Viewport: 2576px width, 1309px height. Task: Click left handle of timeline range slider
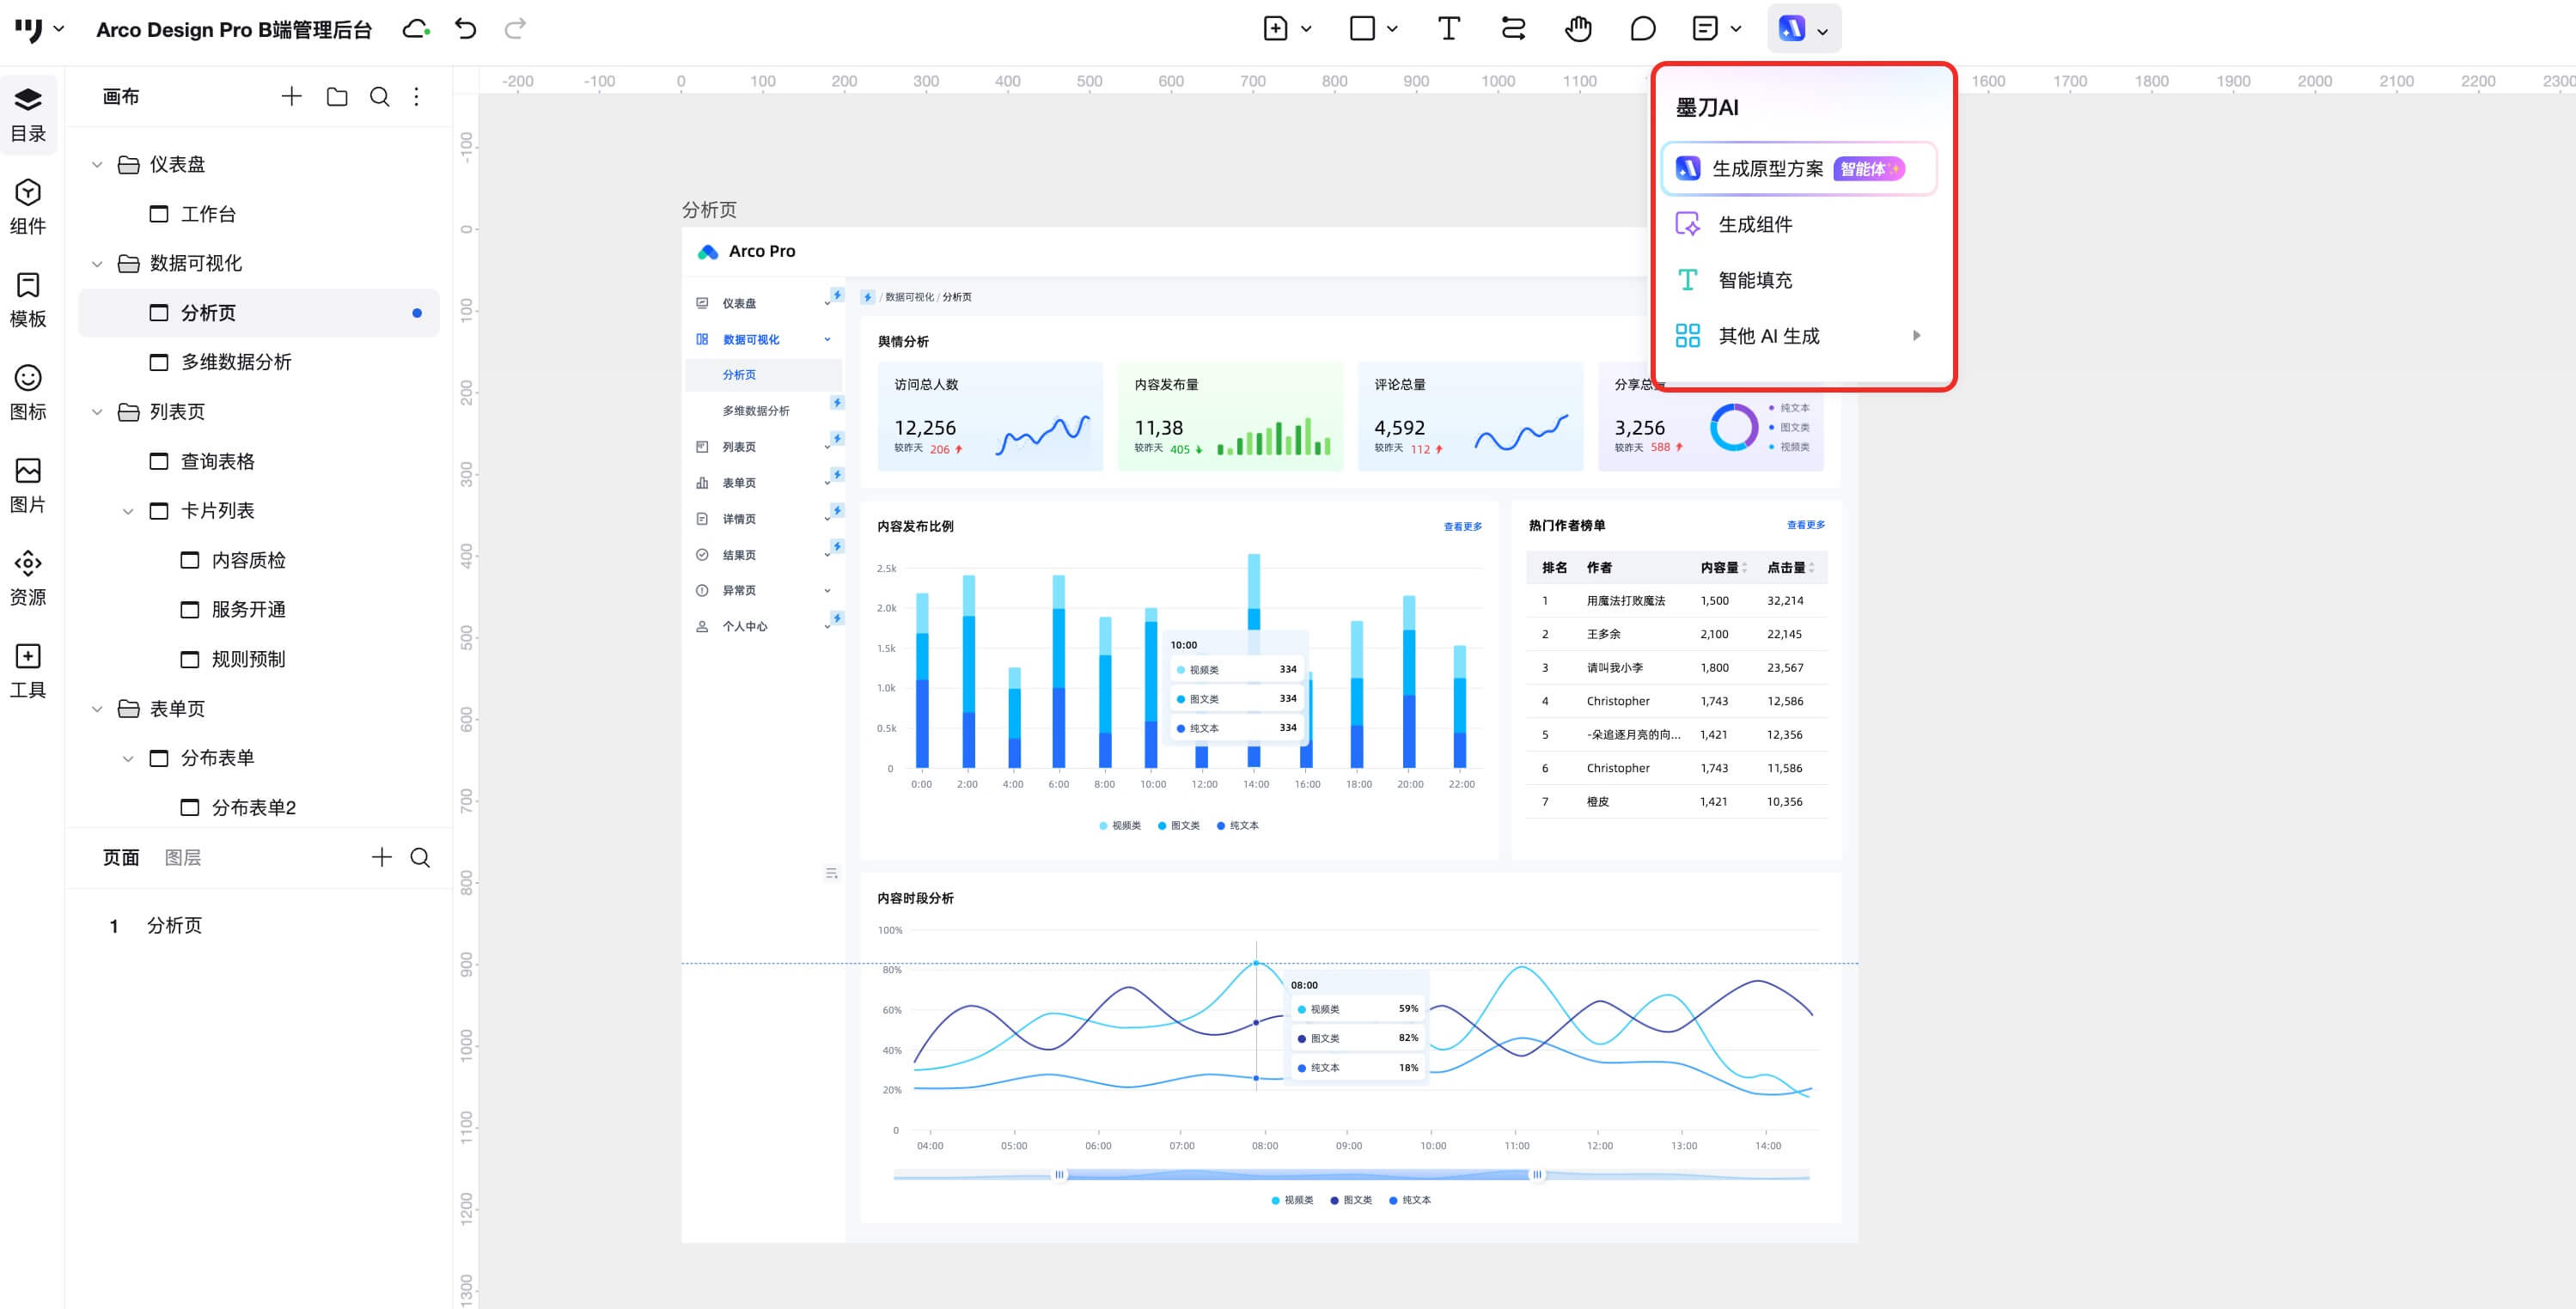click(x=1059, y=1174)
